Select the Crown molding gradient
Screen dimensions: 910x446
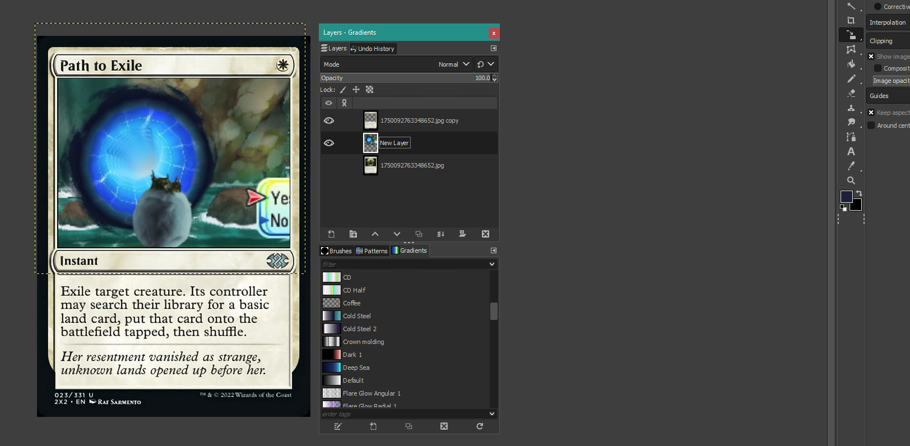[x=405, y=342]
